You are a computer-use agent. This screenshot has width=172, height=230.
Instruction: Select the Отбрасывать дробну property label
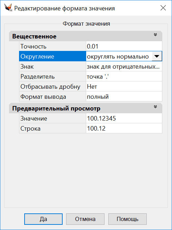pyautogui.click(x=53, y=87)
